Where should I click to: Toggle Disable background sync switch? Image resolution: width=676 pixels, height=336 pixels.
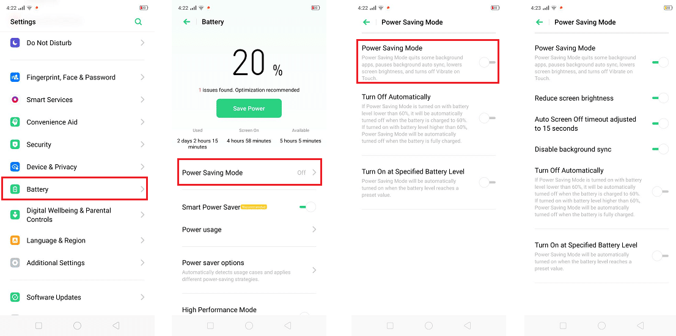pyautogui.click(x=659, y=149)
